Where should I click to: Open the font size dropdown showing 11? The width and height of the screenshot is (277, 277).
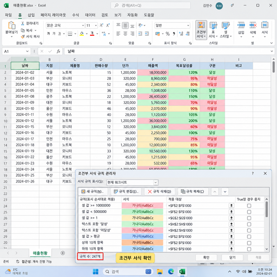coord(96,25)
